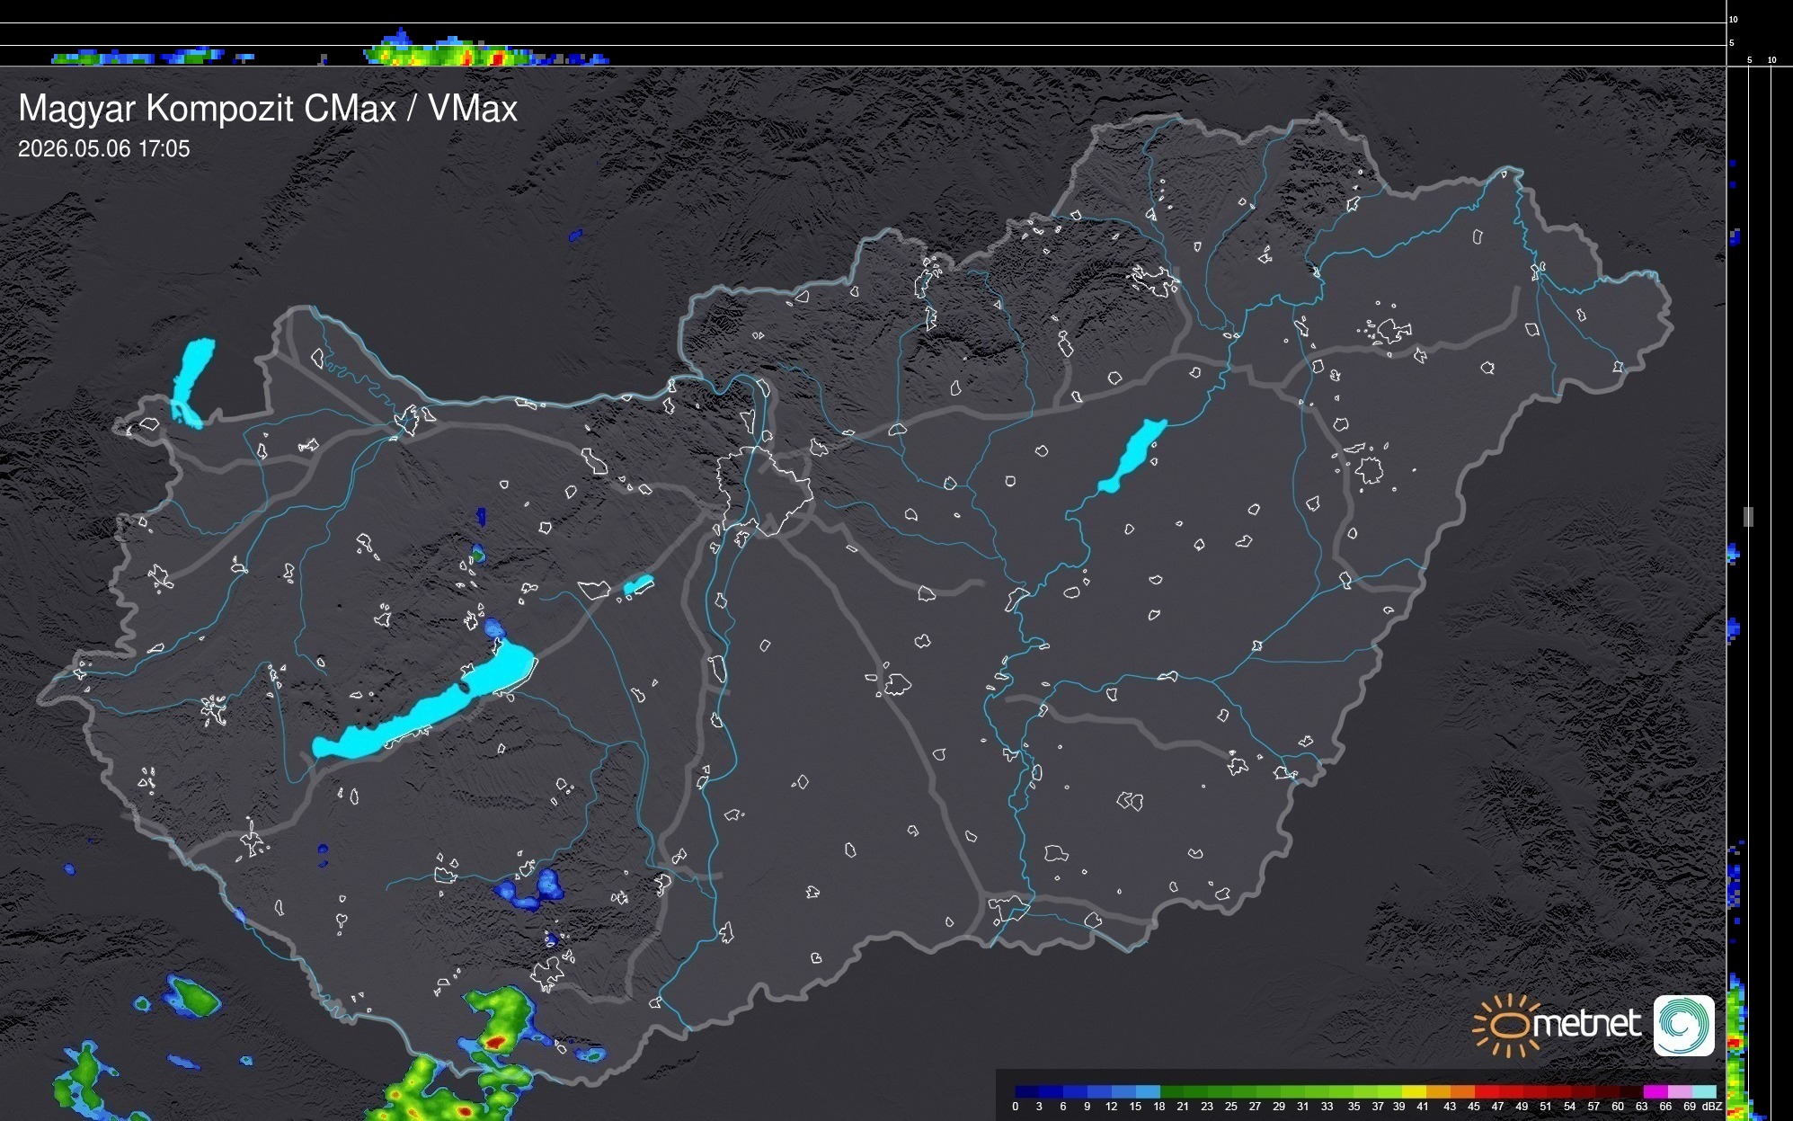Image resolution: width=1793 pixels, height=1121 pixels.
Task: Select the 47 dBZ red legend swatch
Action: 1487,1092
